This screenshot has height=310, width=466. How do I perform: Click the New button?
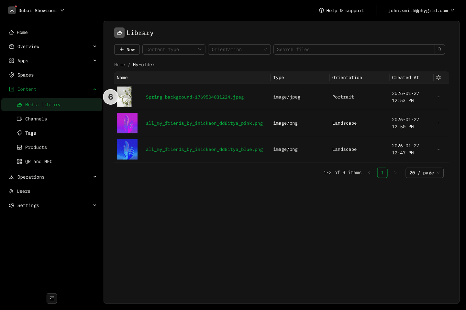click(127, 49)
